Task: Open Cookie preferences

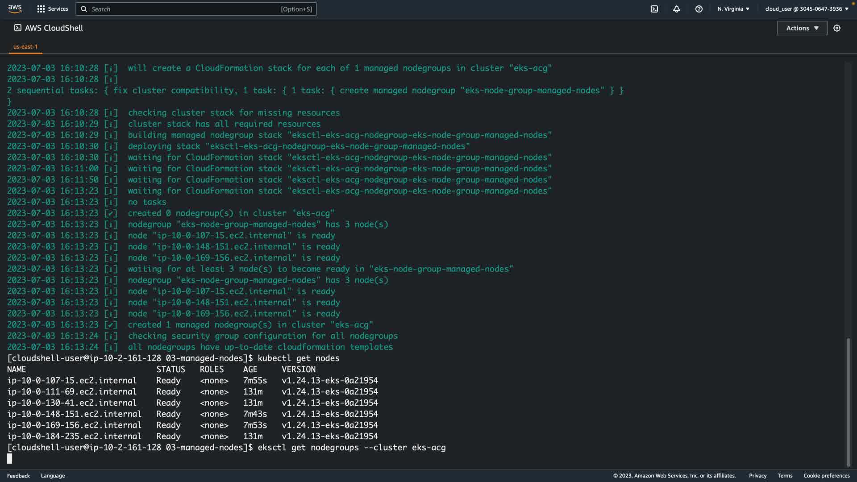Action: coord(826,476)
